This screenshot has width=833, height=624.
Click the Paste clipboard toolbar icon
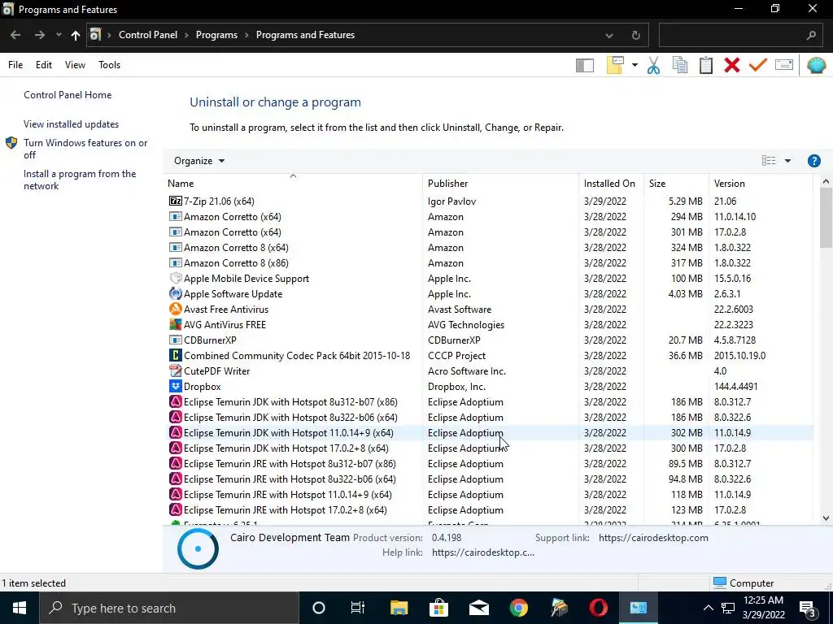pos(706,65)
